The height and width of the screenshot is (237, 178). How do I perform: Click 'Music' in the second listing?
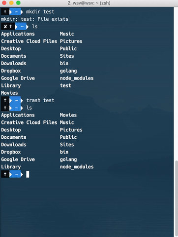[67, 122]
